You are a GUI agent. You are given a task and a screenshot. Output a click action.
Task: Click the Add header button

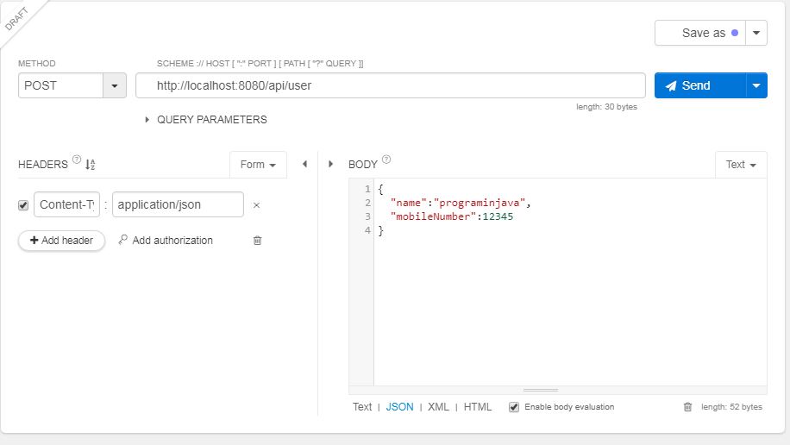tap(61, 241)
